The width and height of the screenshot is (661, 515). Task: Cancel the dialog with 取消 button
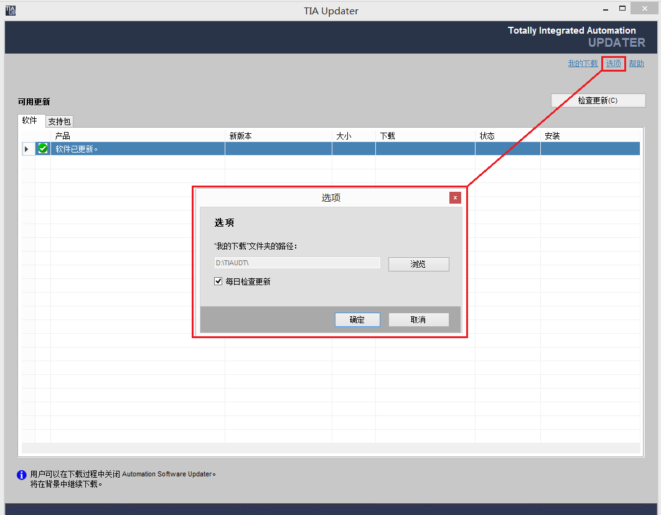coord(418,319)
